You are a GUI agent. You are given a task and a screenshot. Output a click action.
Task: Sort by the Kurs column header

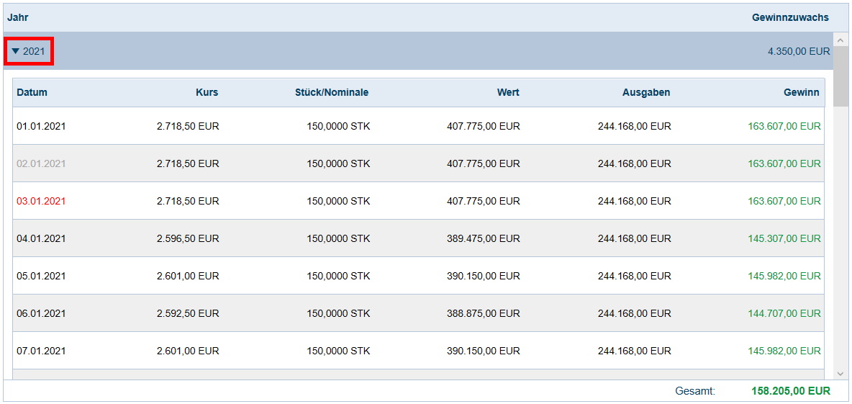coord(207,92)
